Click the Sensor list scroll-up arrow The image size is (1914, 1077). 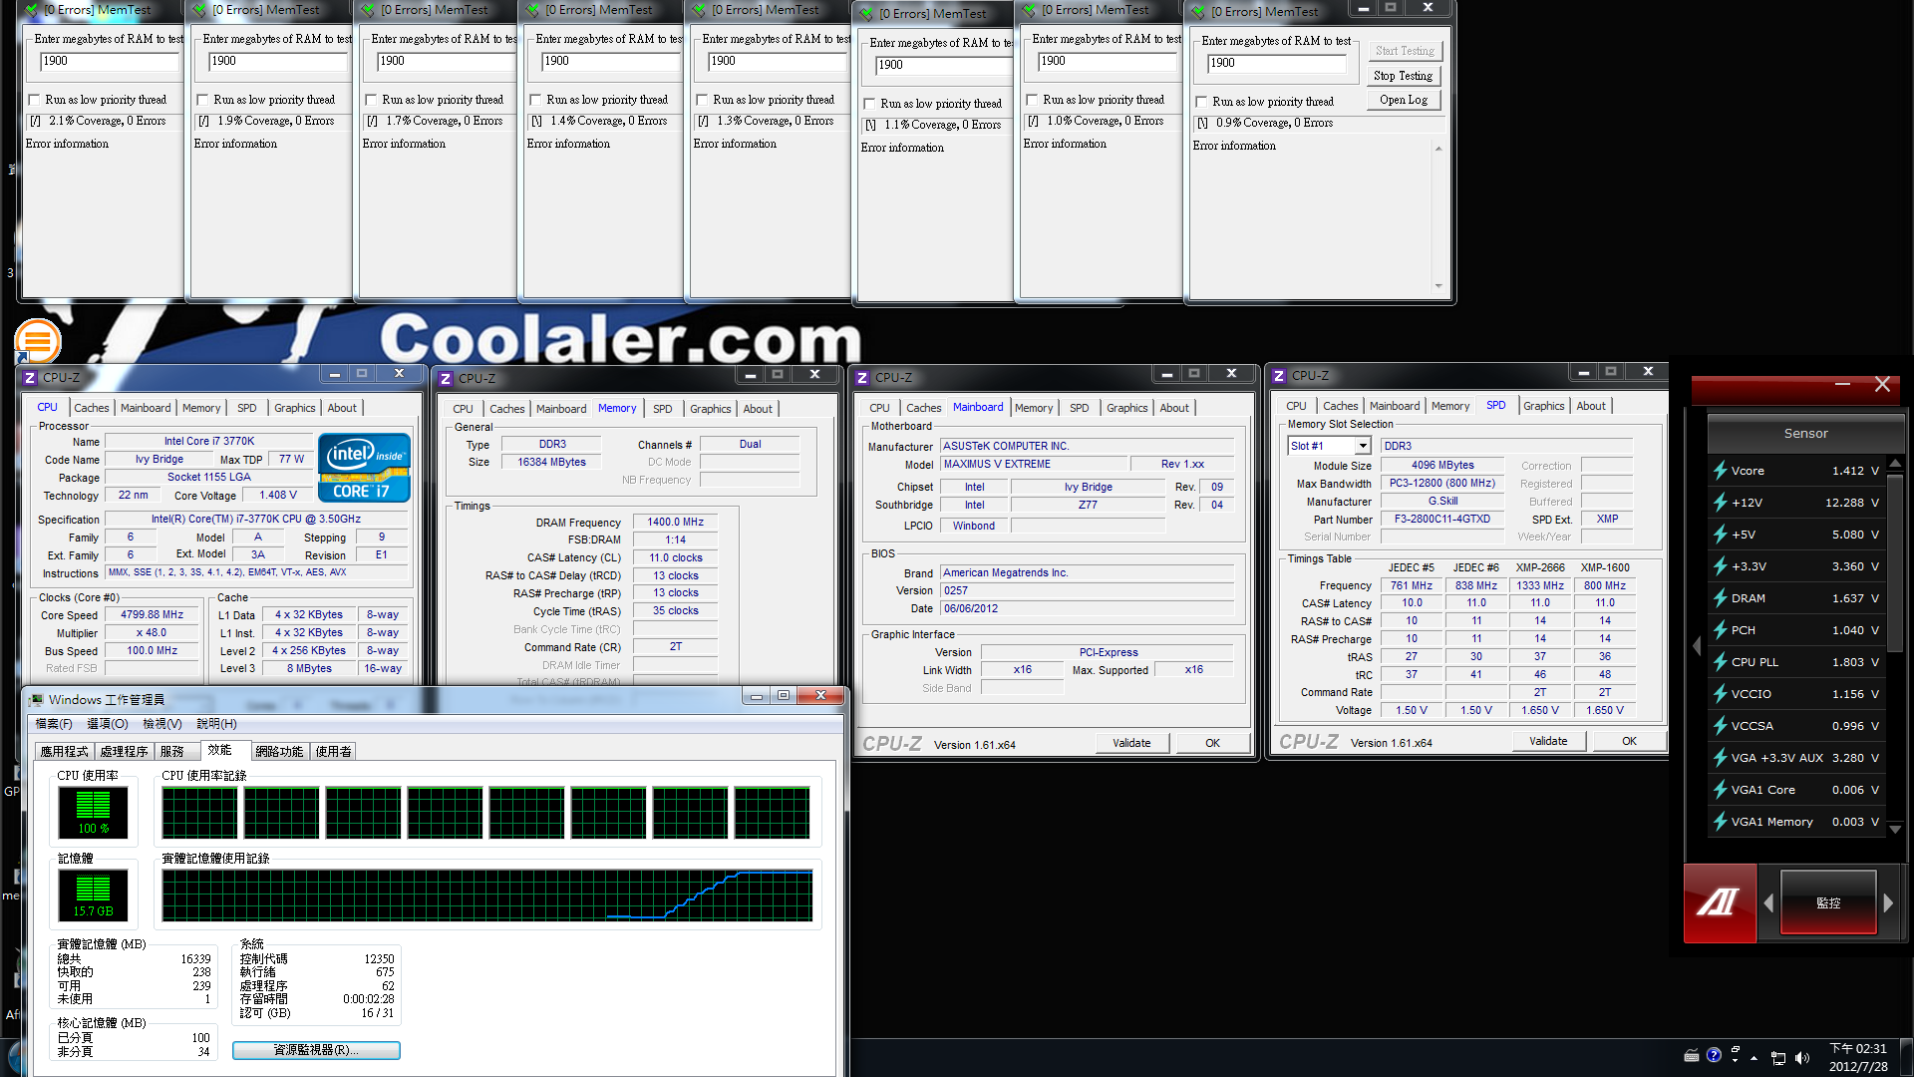tap(1895, 464)
